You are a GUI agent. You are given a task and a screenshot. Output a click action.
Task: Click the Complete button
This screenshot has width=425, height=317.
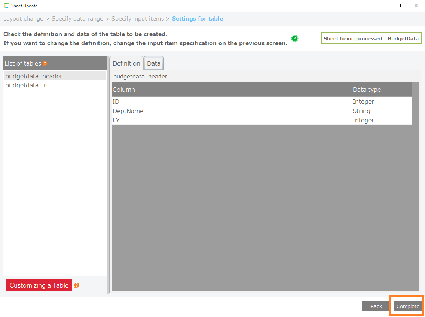[x=408, y=306]
